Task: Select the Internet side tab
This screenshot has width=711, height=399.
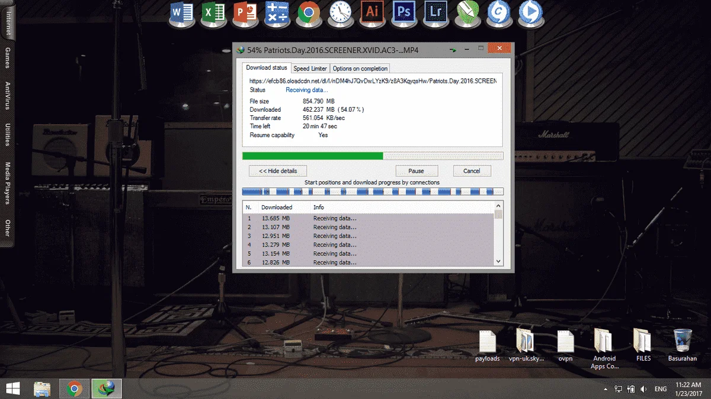Action: click(8, 22)
